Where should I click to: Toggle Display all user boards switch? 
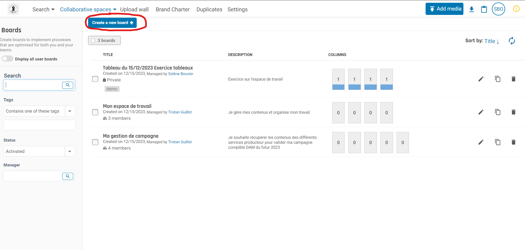click(x=7, y=59)
